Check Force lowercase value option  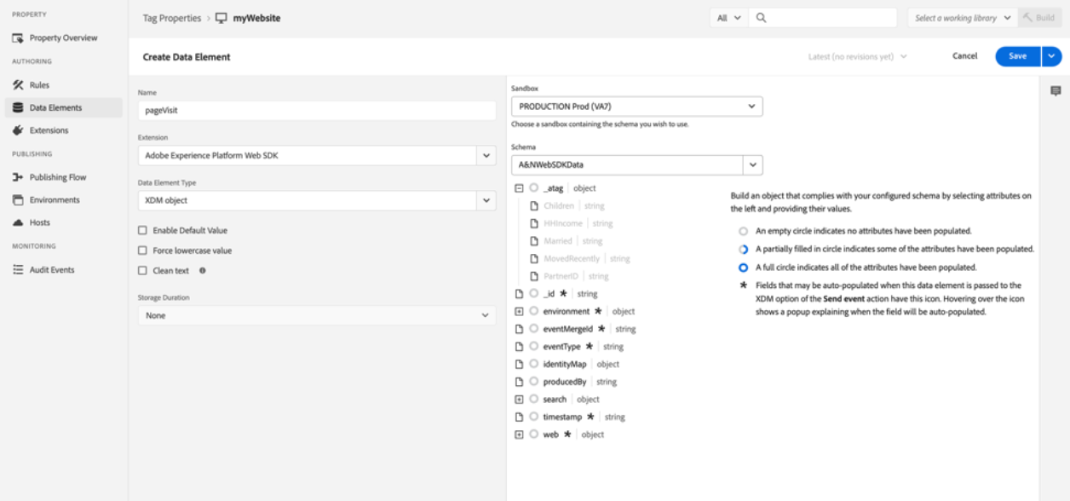[x=143, y=251]
